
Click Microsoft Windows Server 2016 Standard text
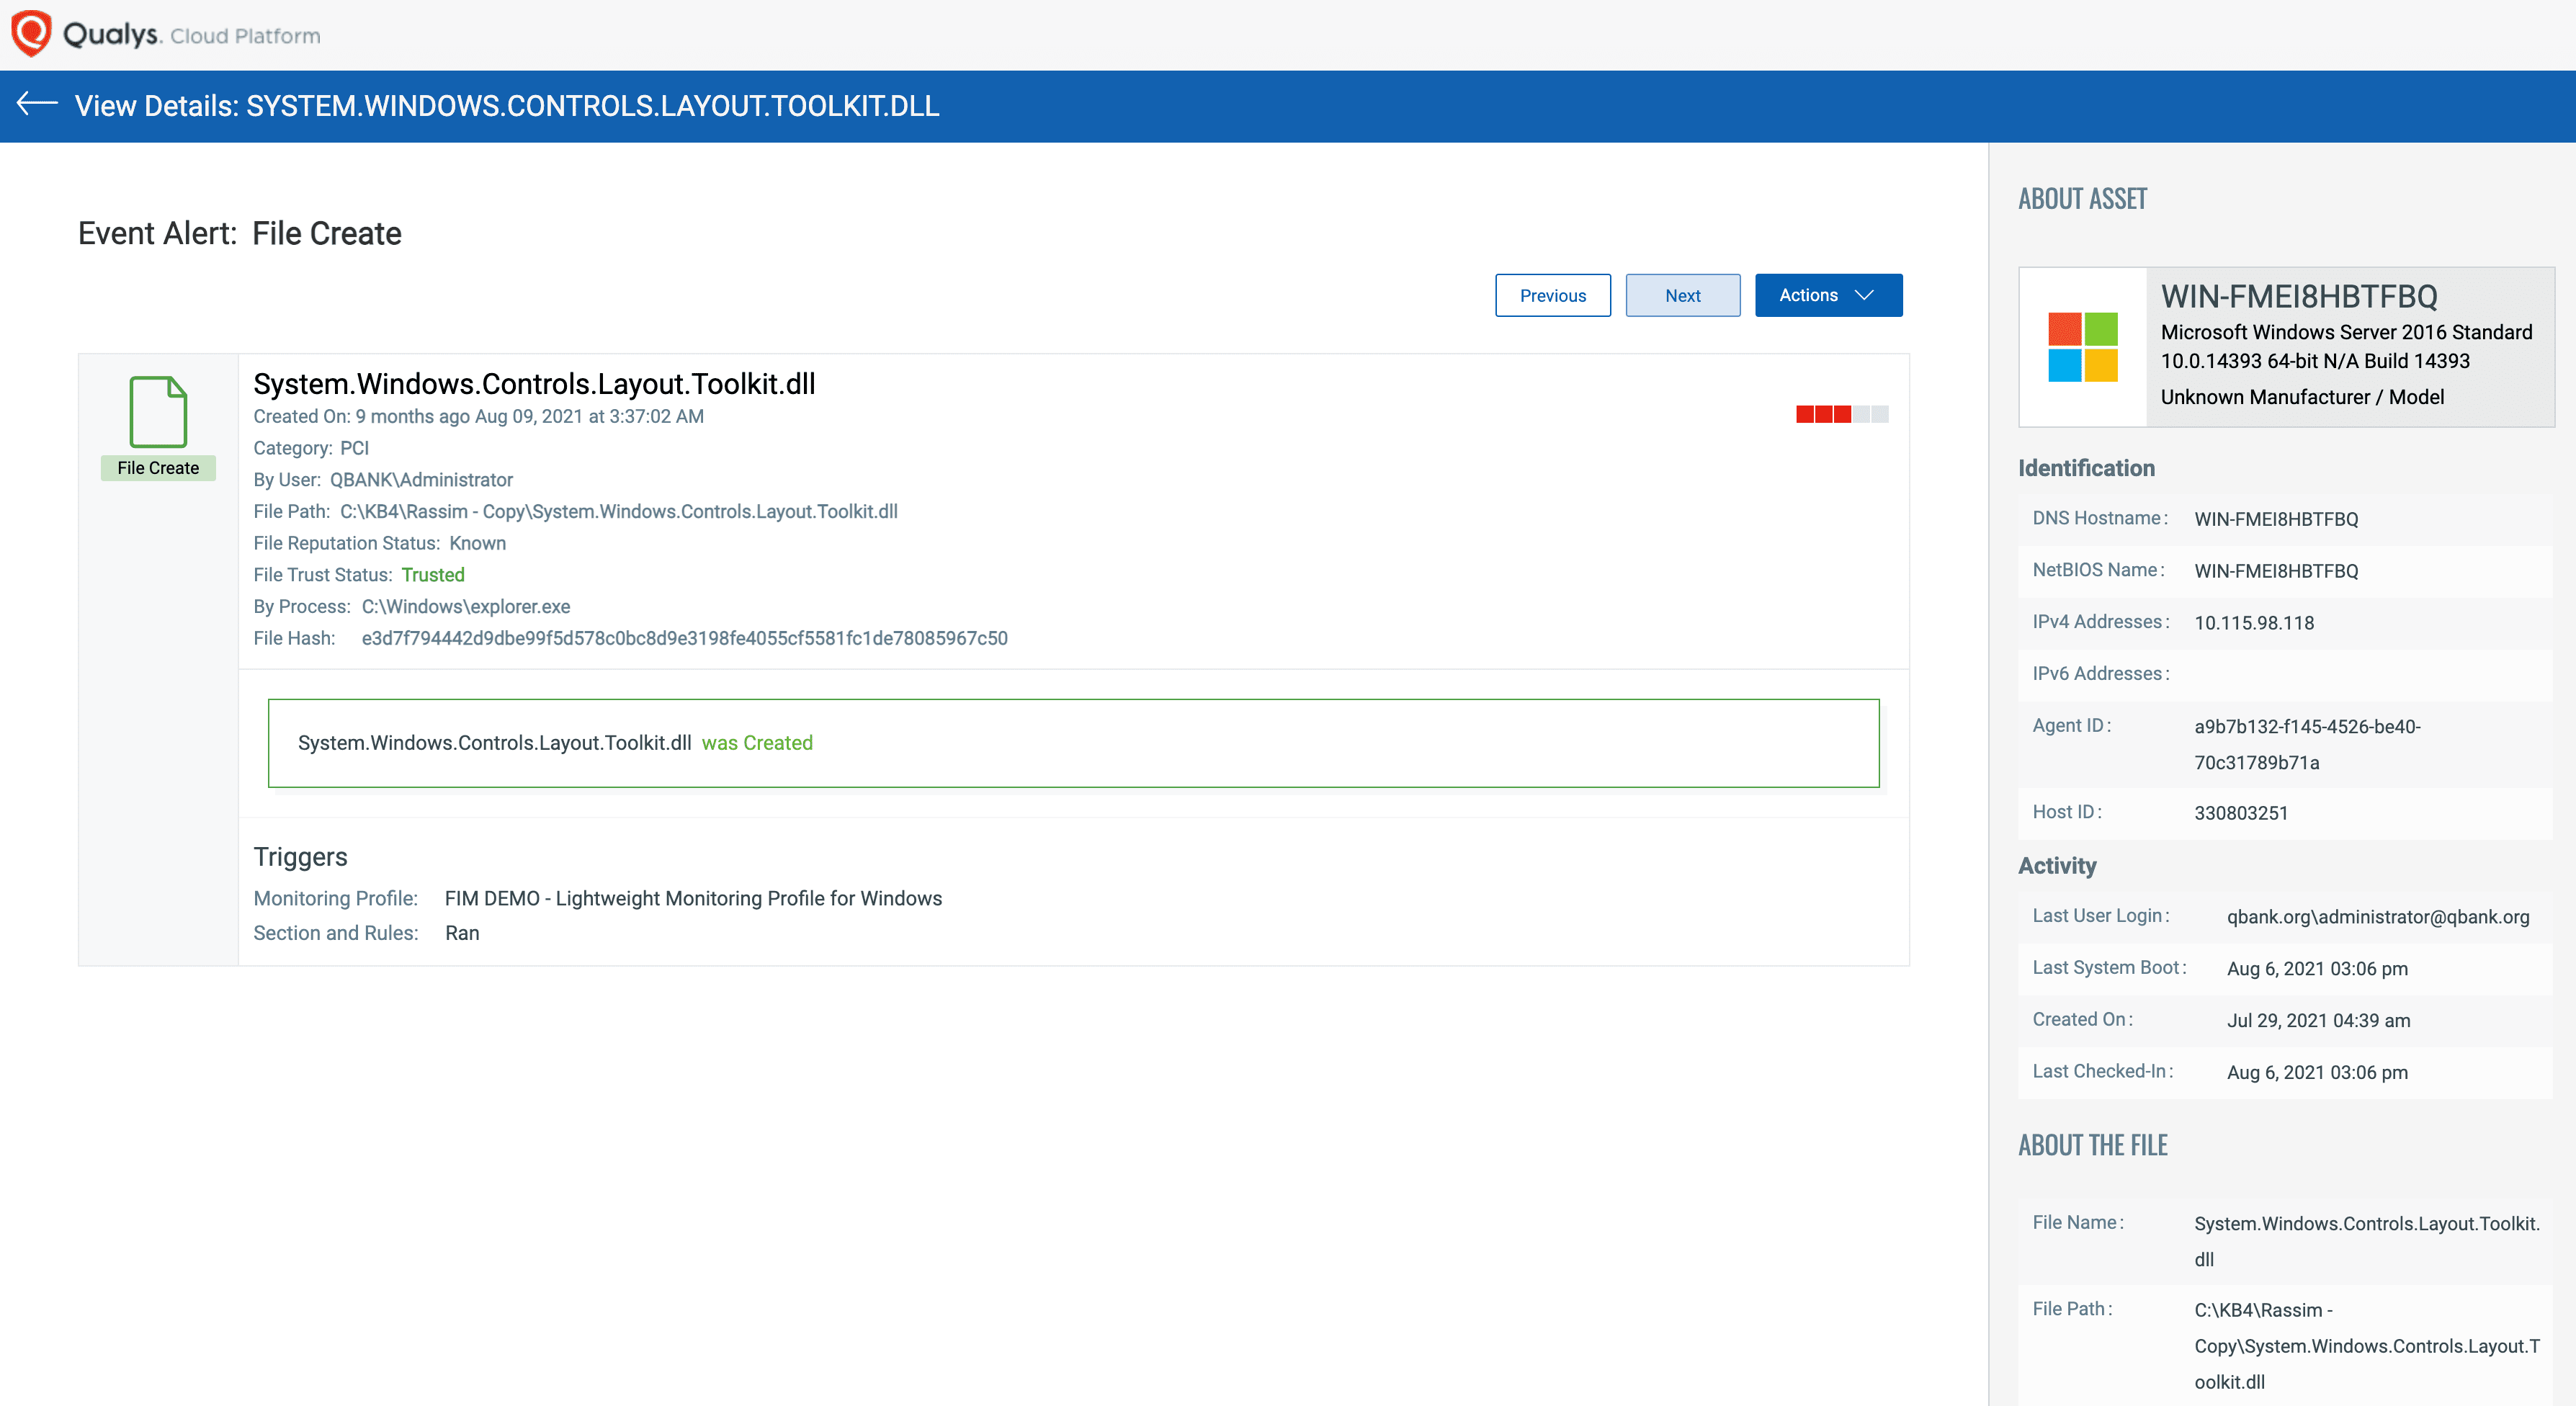(2346, 332)
